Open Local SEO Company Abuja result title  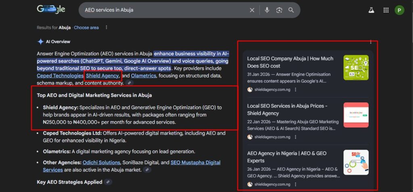(290, 62)
